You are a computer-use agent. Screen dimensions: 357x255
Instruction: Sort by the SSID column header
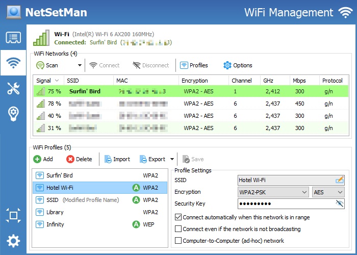[89, 81]
